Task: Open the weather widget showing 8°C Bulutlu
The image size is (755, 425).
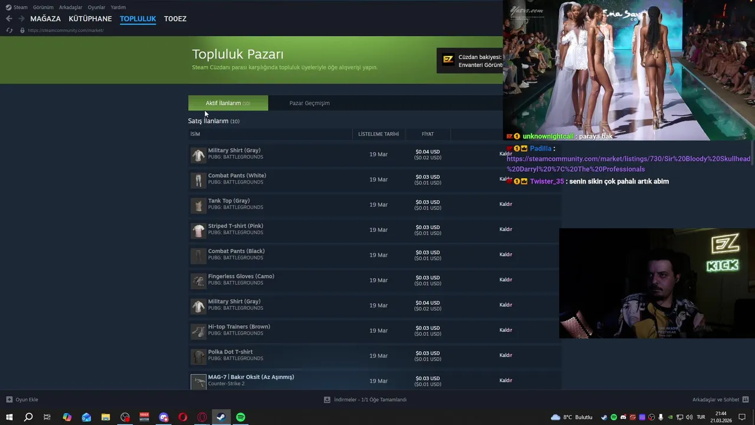Action: pos(572,417)
